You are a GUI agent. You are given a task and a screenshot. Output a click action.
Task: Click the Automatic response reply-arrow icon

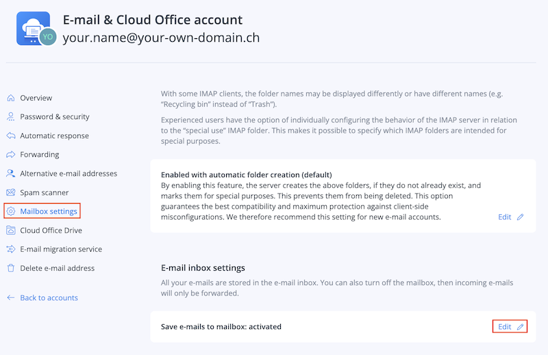click(11, 135)
